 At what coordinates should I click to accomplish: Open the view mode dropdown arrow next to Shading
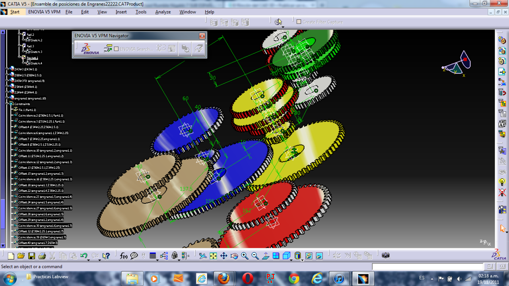(303, 259)
